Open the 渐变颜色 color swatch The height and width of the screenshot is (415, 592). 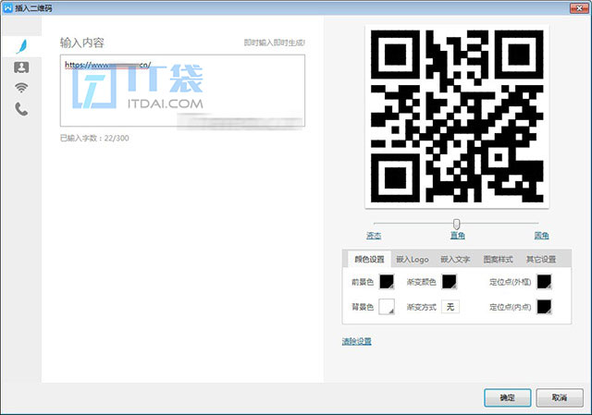(x=450, y=282)
